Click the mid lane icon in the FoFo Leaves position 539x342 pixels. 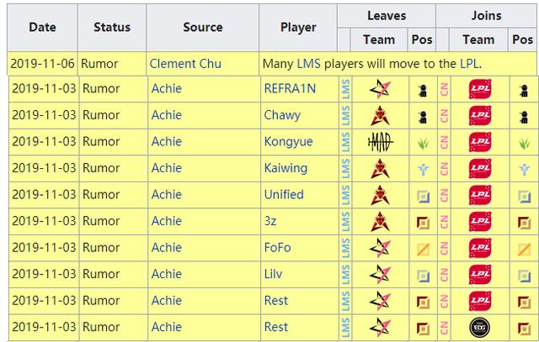pyautogui.click(x=423, y=249)
